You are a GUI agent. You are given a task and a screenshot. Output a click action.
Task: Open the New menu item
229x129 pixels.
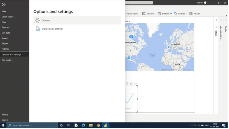[4, 11]
